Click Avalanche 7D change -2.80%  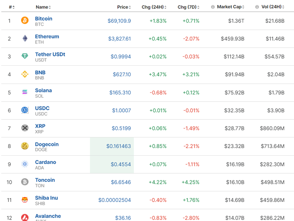click(x=191, y=218)
